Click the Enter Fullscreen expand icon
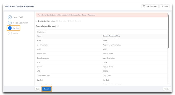The height and width of the screenshot is (95, 175). point(144,6)
